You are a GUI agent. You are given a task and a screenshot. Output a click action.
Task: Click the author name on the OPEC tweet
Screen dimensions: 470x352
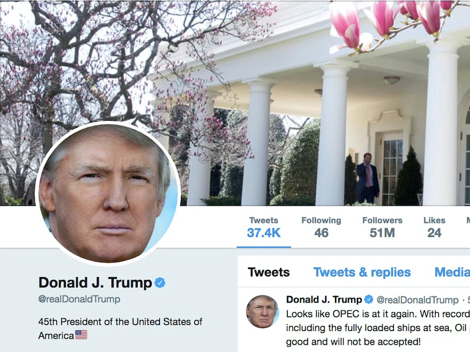(324, 299)
